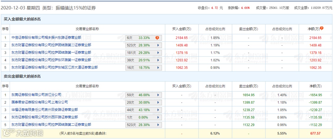Expand arrow beside 20次 30.00%

click(x=158, y=103)
